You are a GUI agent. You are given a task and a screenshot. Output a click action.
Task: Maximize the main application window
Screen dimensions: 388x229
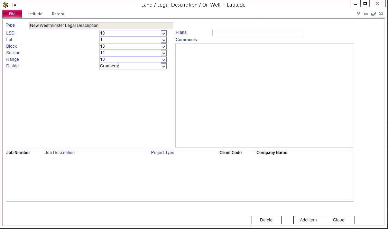coord(365,4)
